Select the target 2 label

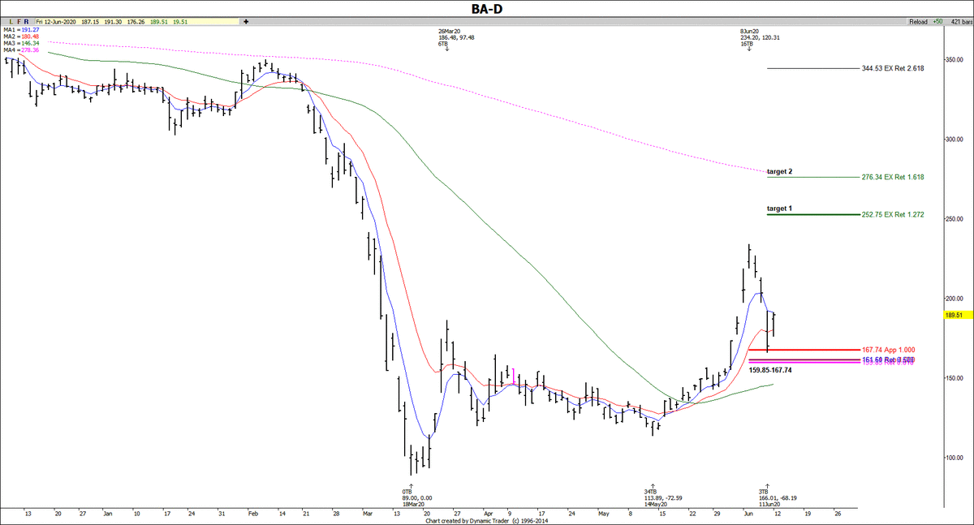tap(779, 172)
